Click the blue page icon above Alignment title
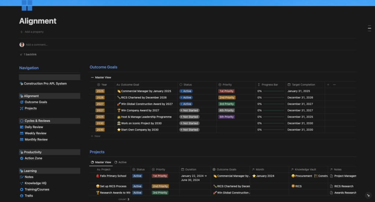The height and width of the screenshot is (202, 375). (x=27, y=5)
